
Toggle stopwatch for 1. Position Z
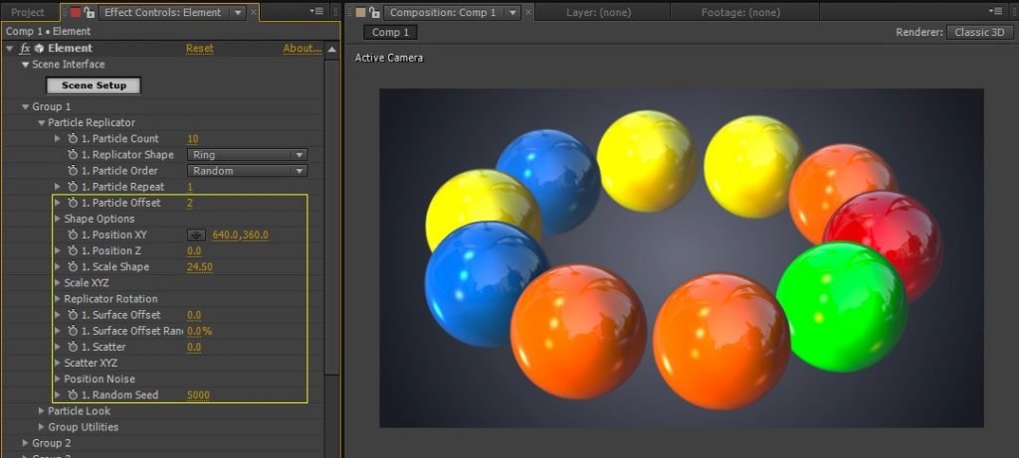click(x=73, y=250)
